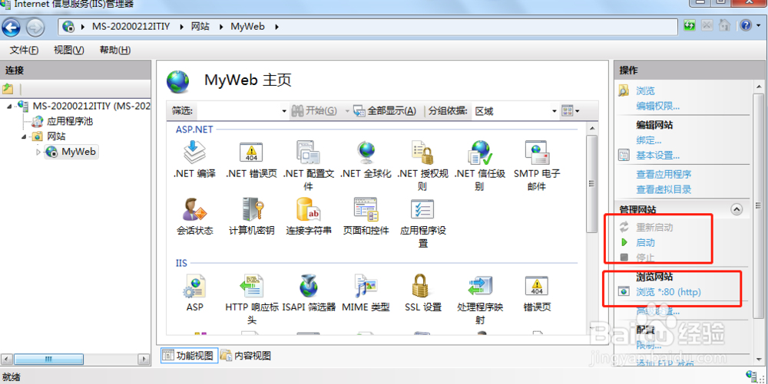Open the help icon dropdown arrow
Image resolution: width=768 pixels, height=384 pixels.
click(x=758, y=26)
